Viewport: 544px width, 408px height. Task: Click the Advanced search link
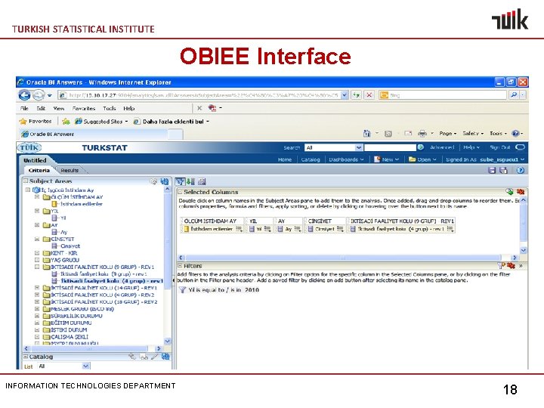[x=442, y=147]
